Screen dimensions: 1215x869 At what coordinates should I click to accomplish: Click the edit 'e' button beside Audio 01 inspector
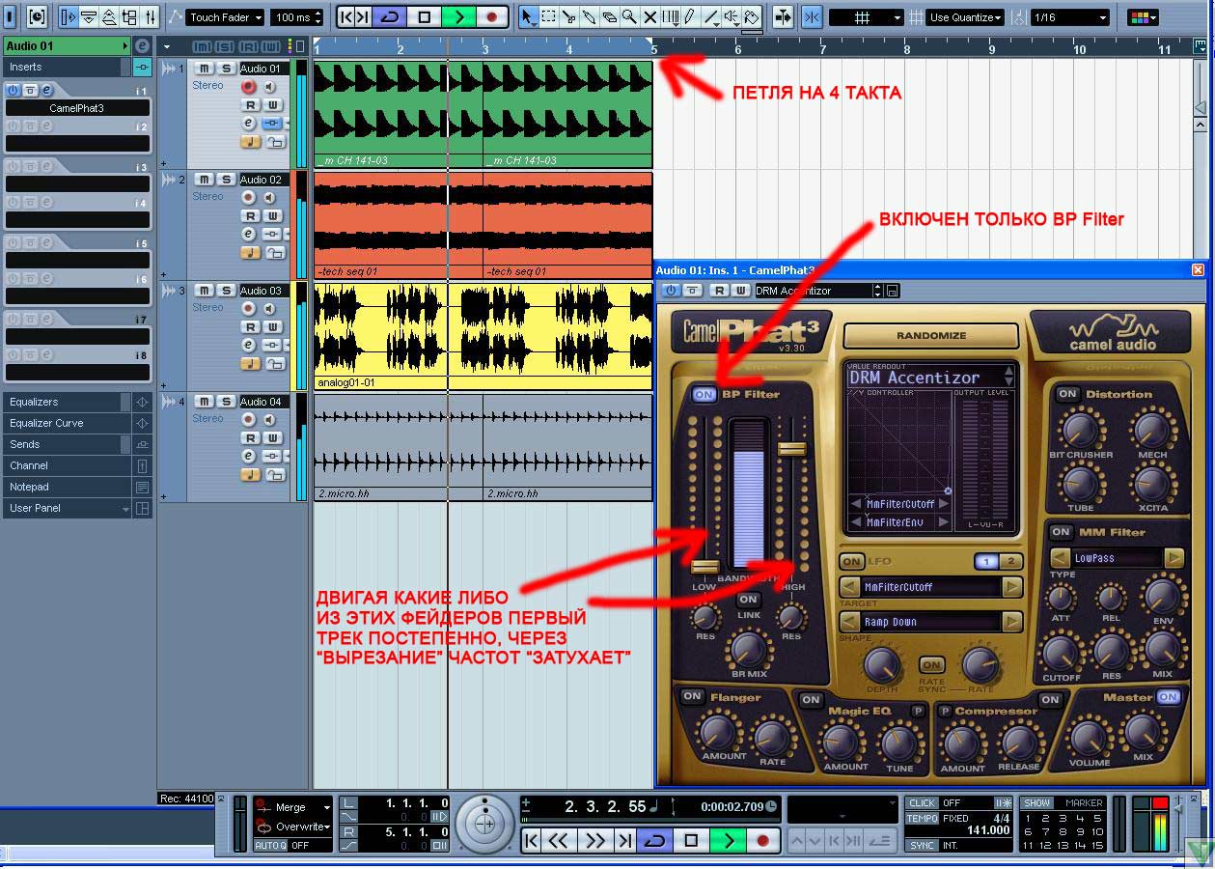pos(143,45)
